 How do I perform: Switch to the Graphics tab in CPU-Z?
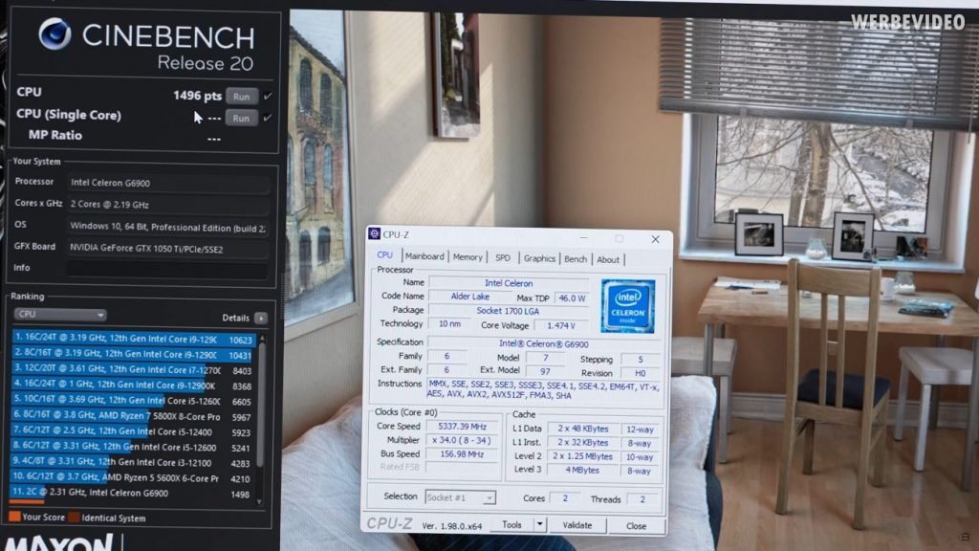[x=539, y=258]
